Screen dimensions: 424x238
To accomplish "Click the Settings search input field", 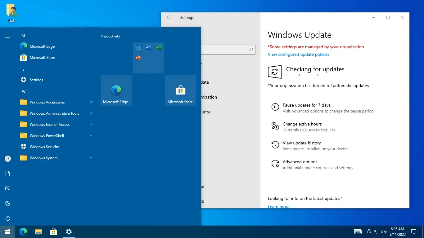I will [228, 50].
